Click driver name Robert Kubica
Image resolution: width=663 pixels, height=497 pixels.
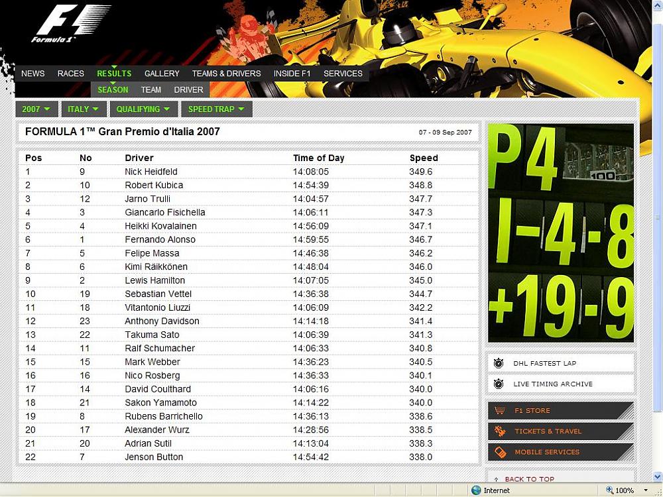pyautogui.click(x=154, y=185)
